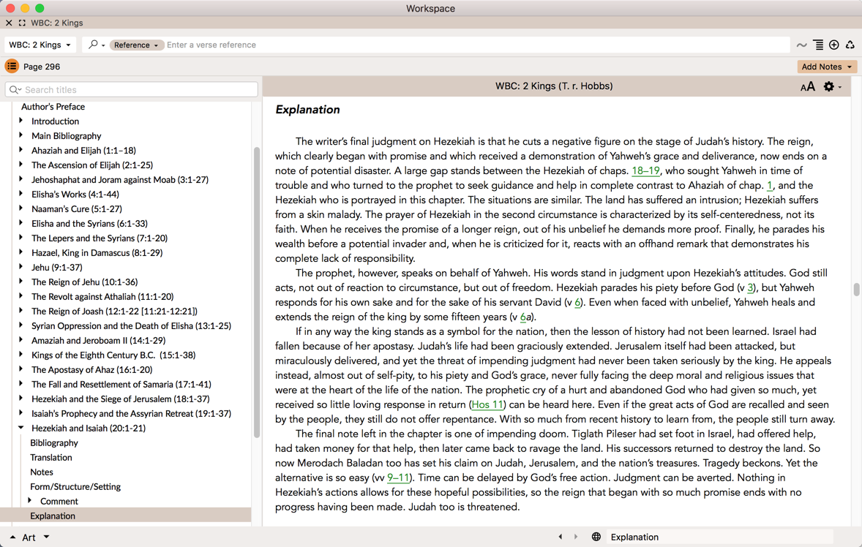Select the Explanation subsection row

click(x=125, y=516)
